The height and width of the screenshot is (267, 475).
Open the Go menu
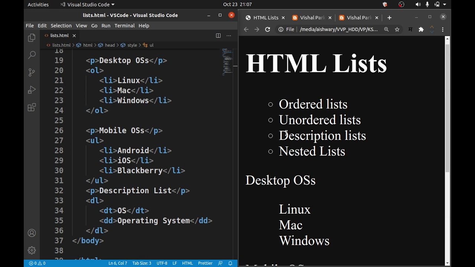(x=94, y=26)
